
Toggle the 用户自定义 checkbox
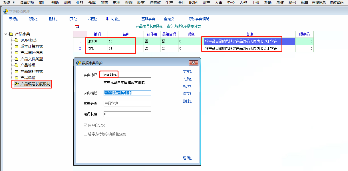point(85,125)
